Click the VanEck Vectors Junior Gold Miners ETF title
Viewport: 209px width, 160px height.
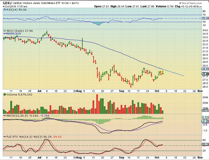click(36, 3)
